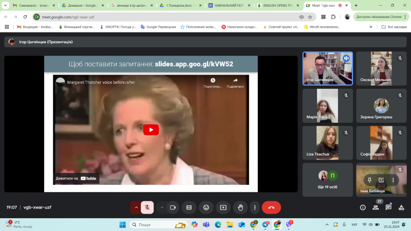Switch to the ENGLISH OPENS TH tab
This screenshot has width=411, height=231.
pos(278,5)
